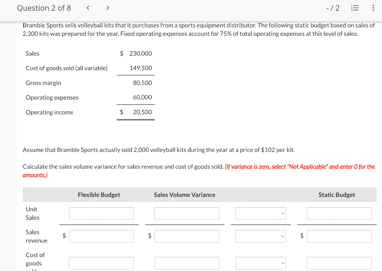The image size is (382, 271).
Task: Click the Unit Sales Flexible Budget input
Action: (x=101, y=213)
